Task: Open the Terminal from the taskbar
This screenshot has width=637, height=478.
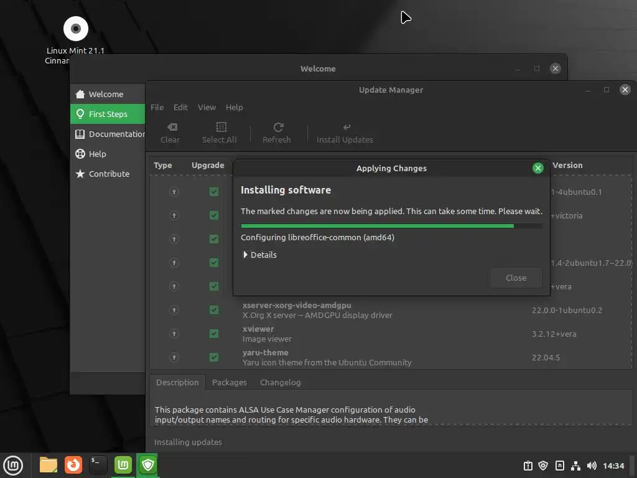Action: [x=98, y=465]
